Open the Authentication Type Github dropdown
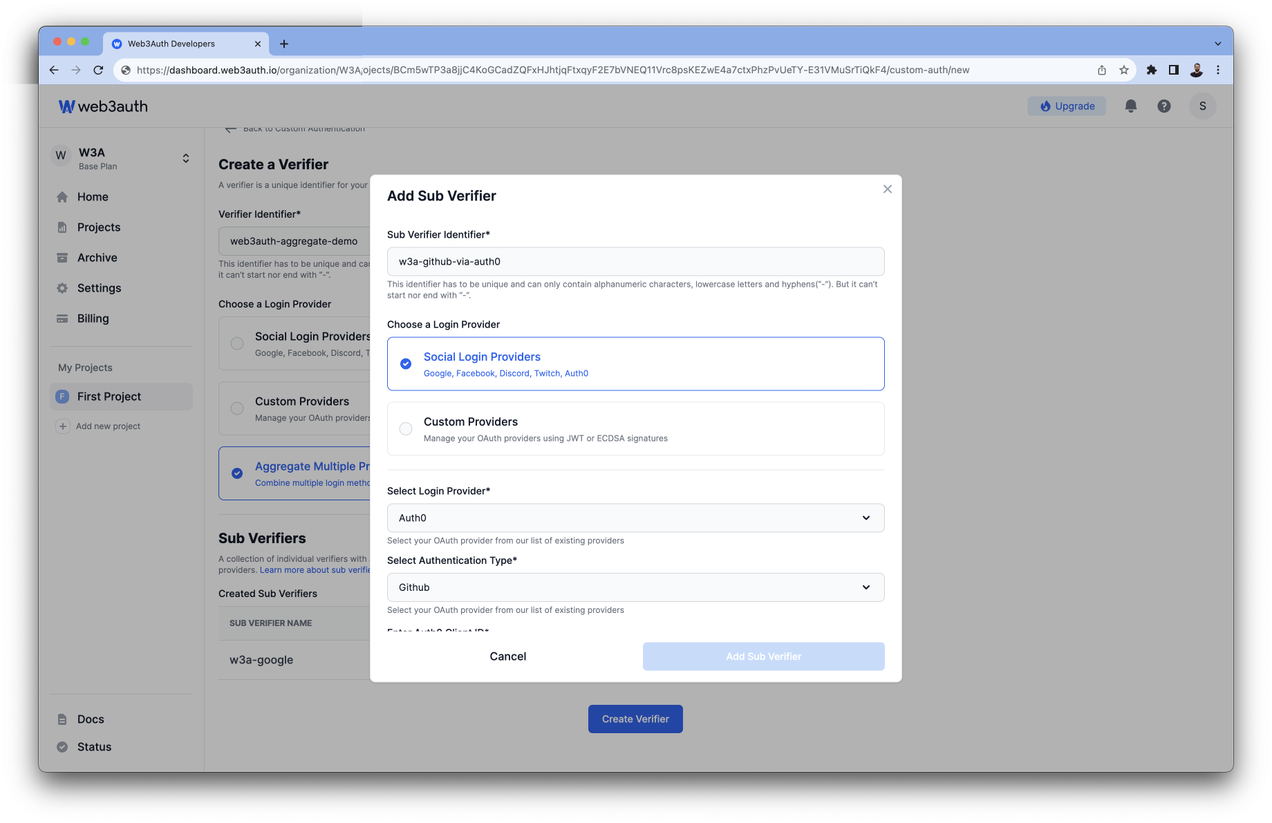 636,587
